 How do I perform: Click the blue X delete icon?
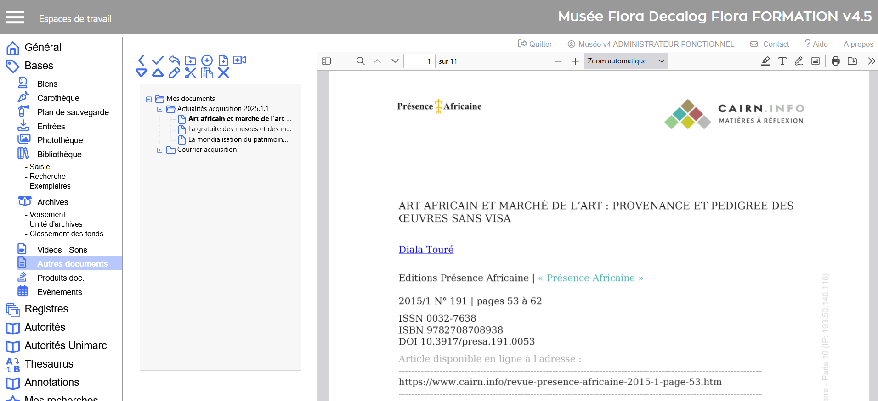point(223,73)
